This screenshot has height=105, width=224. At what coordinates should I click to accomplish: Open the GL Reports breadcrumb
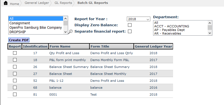[63, 3]
